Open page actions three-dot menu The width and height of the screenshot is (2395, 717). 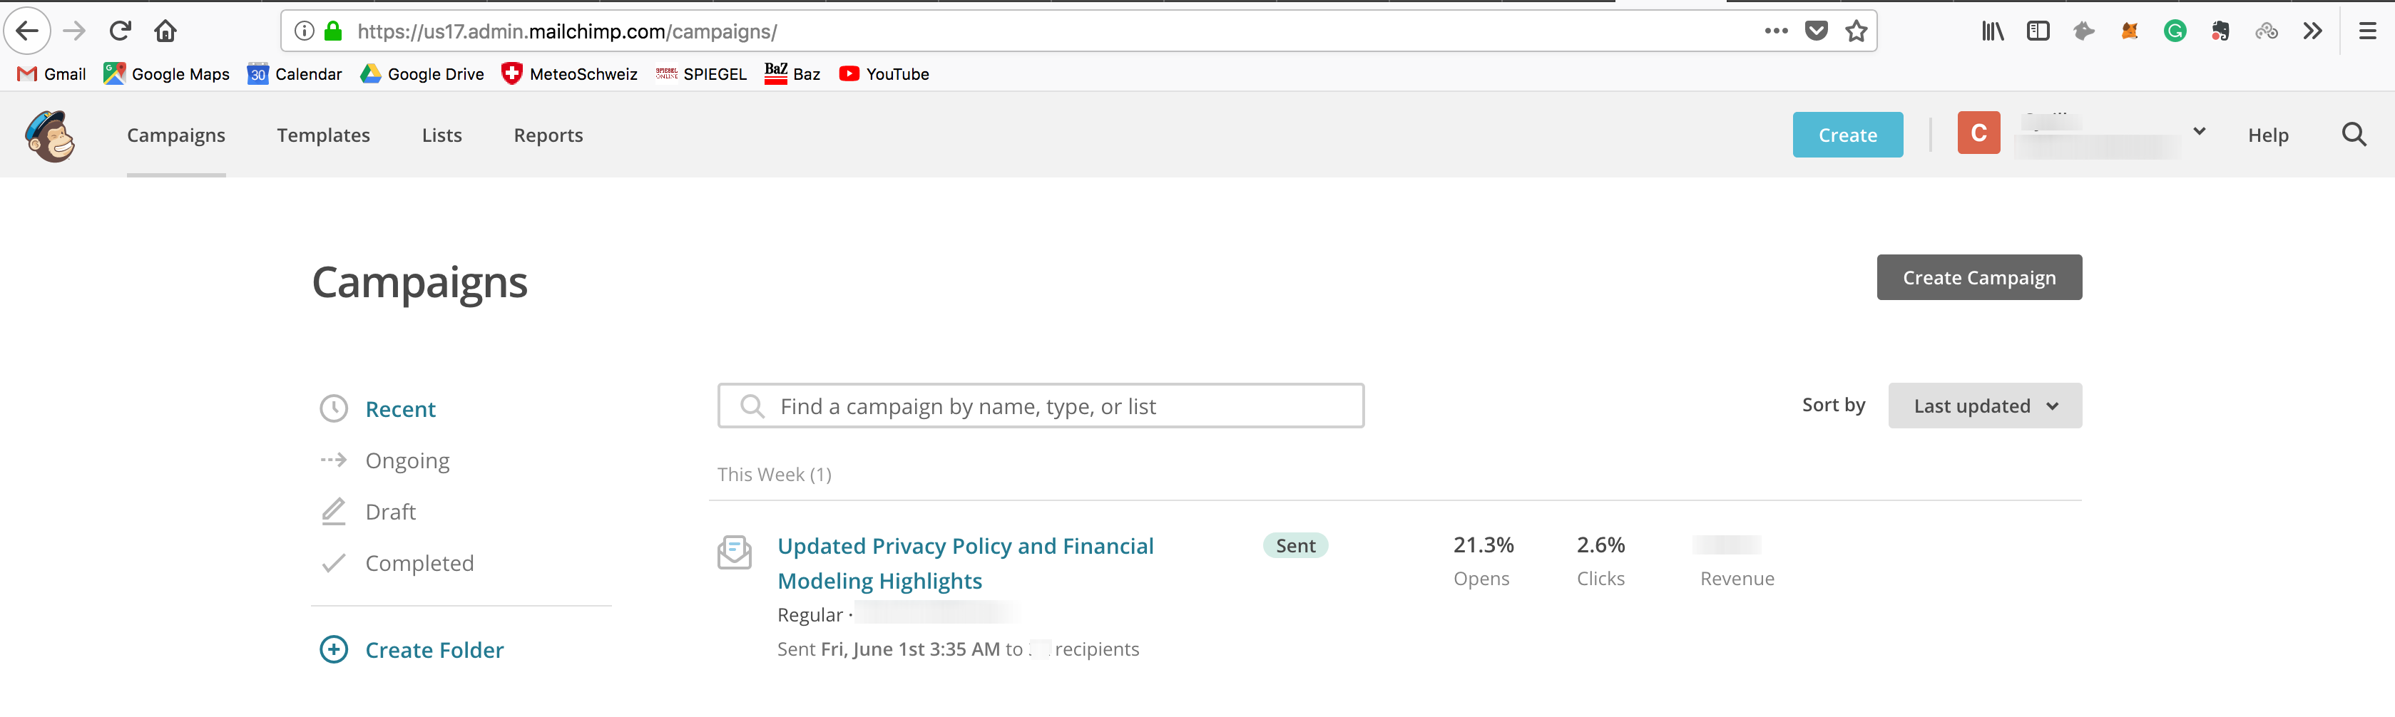1776,31
